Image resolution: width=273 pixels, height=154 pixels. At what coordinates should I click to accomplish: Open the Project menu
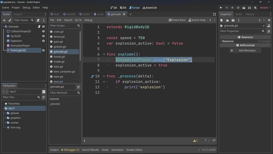tap(16, 8)
